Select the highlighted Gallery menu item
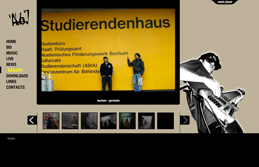This screenshot has height=167, width=259. point(15,70)
